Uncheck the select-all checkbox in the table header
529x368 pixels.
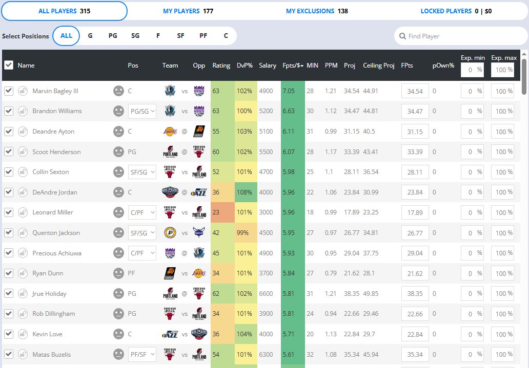(x=9, y=65)
